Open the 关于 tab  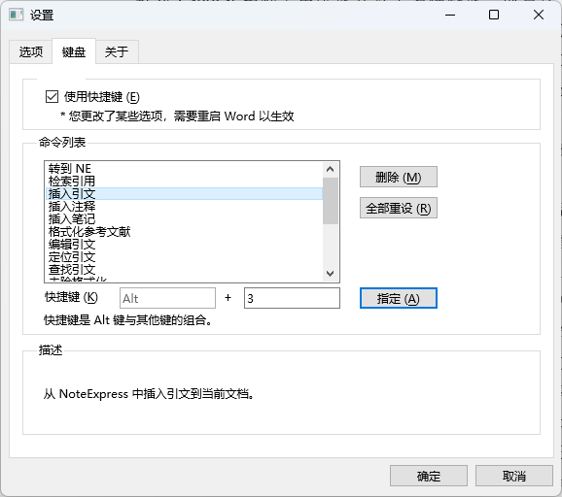pyautogui.click(x=117, y=51)
